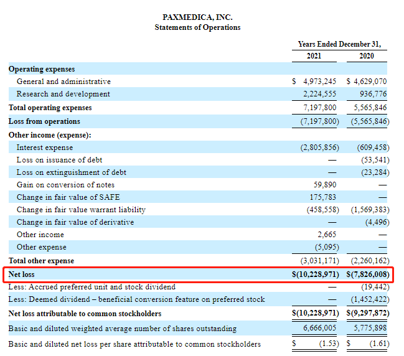Click the Other expense row label
The width and height of the screenshot is (404, 356).
click(42, 247)
